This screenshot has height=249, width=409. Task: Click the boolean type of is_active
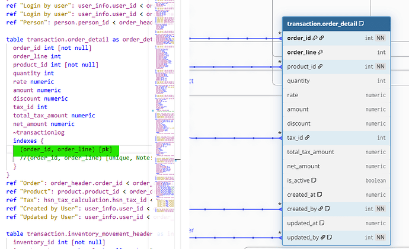pos(375,180)
